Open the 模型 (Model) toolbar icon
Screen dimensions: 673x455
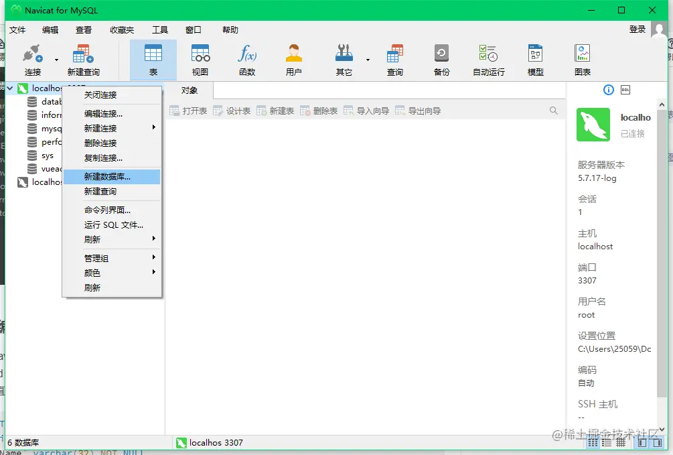pyautogui.click(x=535, y=54)
